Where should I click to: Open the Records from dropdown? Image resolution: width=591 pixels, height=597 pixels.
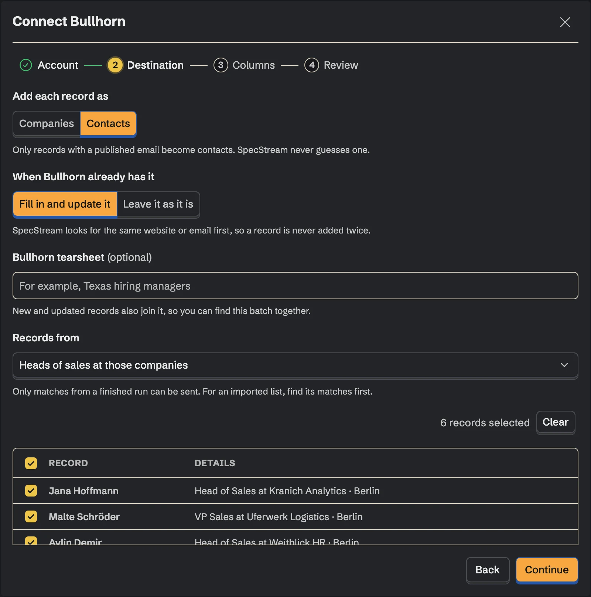295,365
